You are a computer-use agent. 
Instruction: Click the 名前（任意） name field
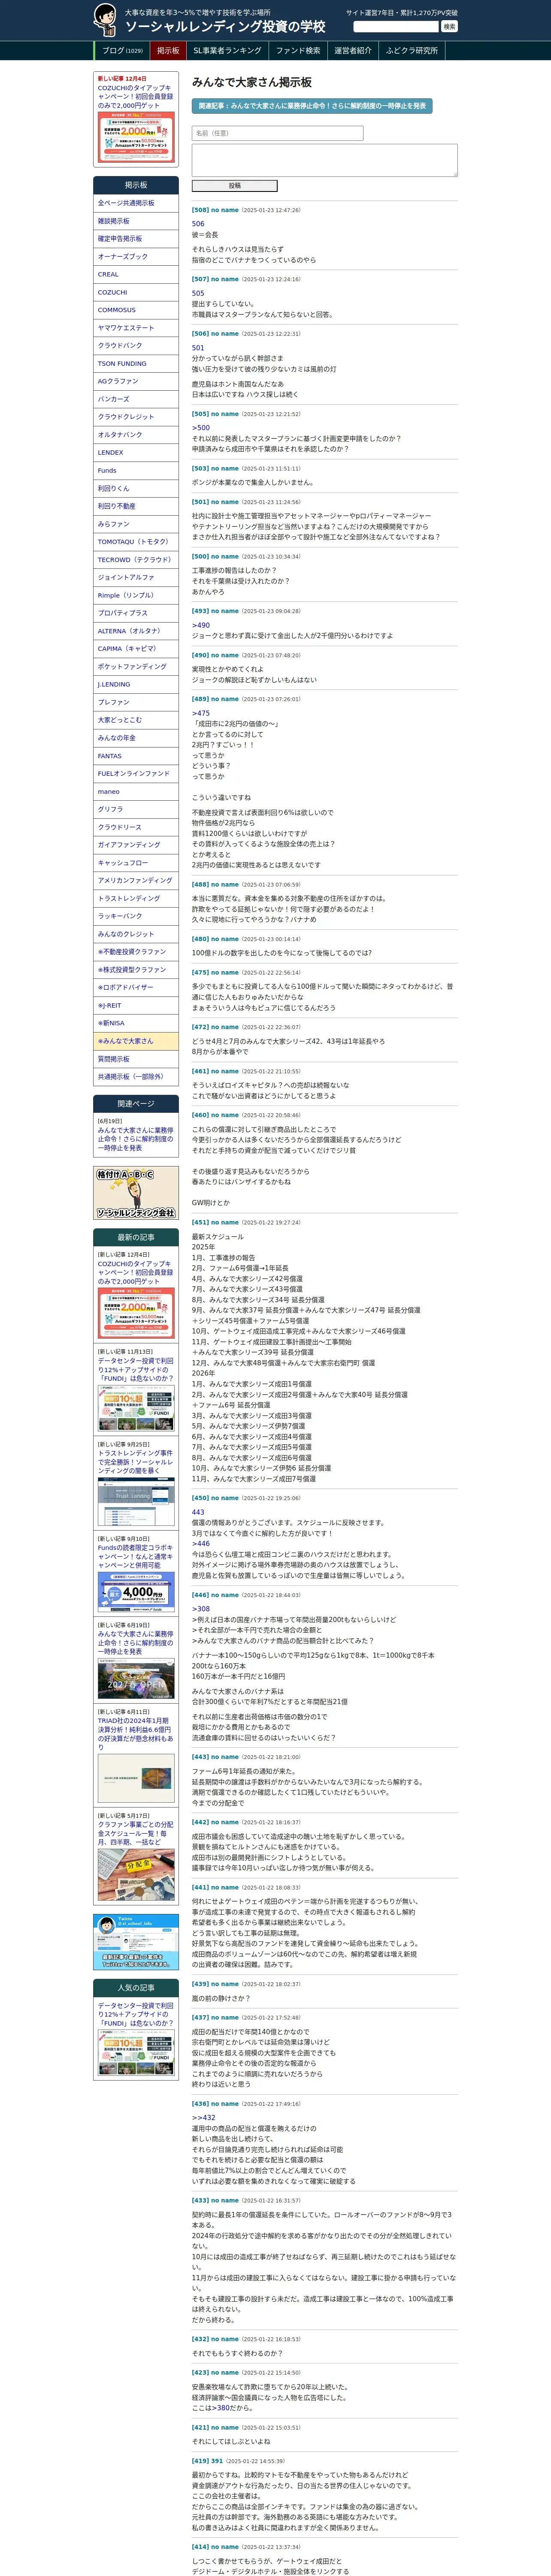277,133
